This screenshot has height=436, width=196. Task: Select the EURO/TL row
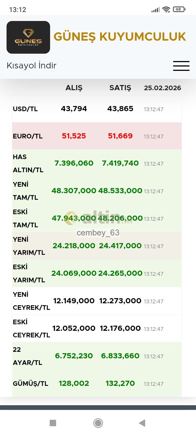[97, 136]
